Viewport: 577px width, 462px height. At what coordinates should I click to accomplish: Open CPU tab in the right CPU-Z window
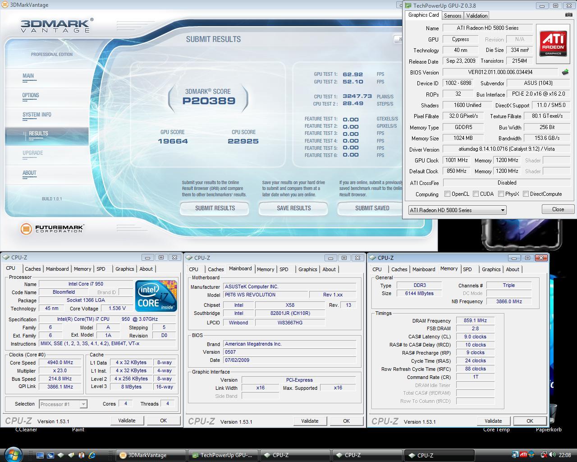click(x=377, y=269)
